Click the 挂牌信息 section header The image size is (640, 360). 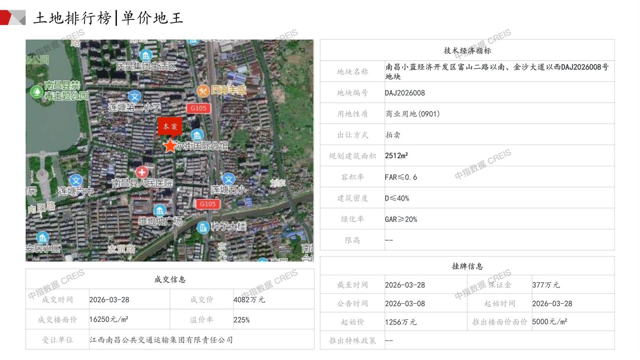pyautogui.click(x=467, y=266)
